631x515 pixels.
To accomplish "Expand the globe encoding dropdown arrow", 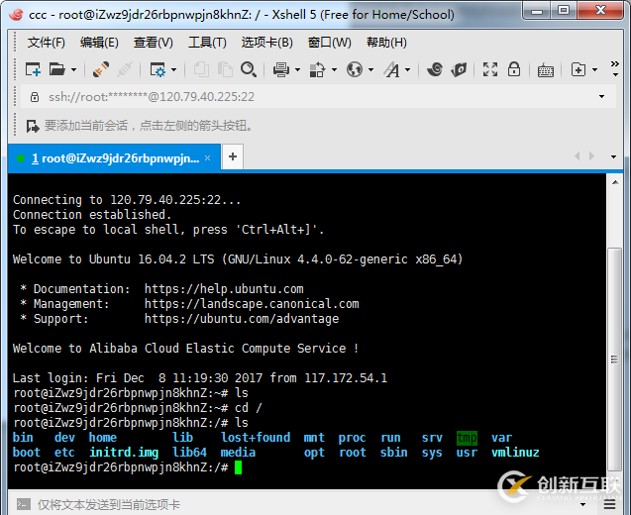I will pyautogui.click(x=370, y=70).
